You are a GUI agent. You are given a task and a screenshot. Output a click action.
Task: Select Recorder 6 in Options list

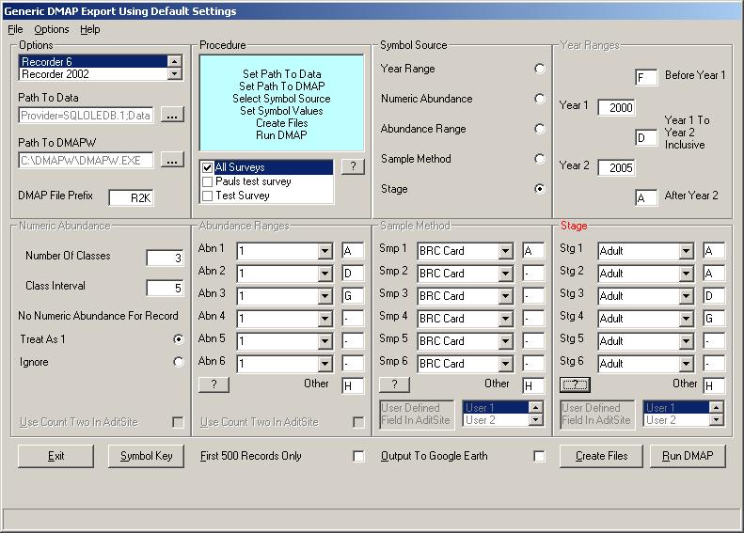[x=93, y=62]
